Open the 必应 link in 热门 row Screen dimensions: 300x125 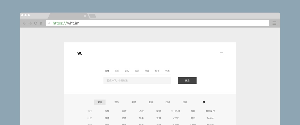(x=141, y=111)
